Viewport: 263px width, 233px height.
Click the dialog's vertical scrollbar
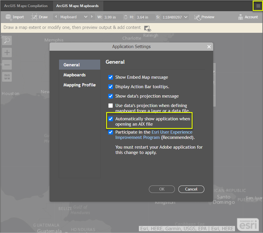coord(214,86)
